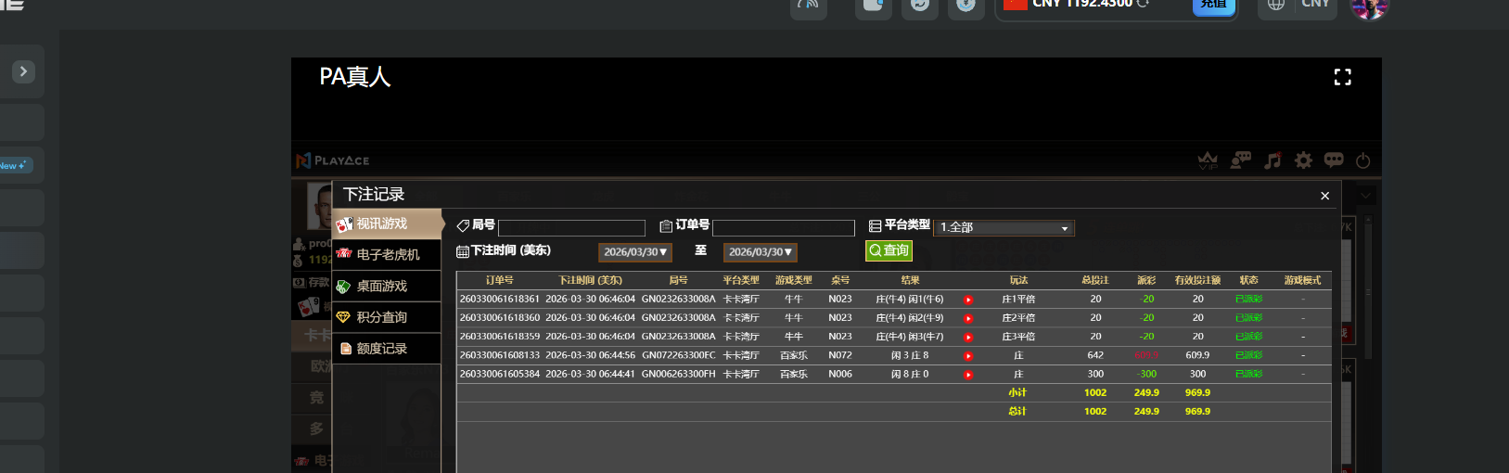This screenshot has height=473, width=1509.
Task: Click round number GN072263300EC
Action: 678,355
